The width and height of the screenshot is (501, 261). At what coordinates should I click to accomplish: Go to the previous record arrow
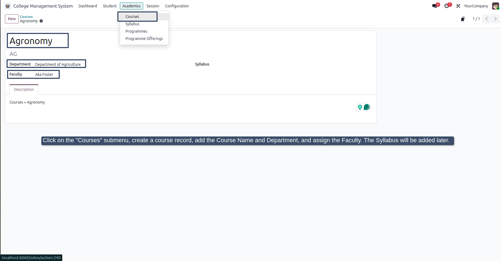(487, 19)
